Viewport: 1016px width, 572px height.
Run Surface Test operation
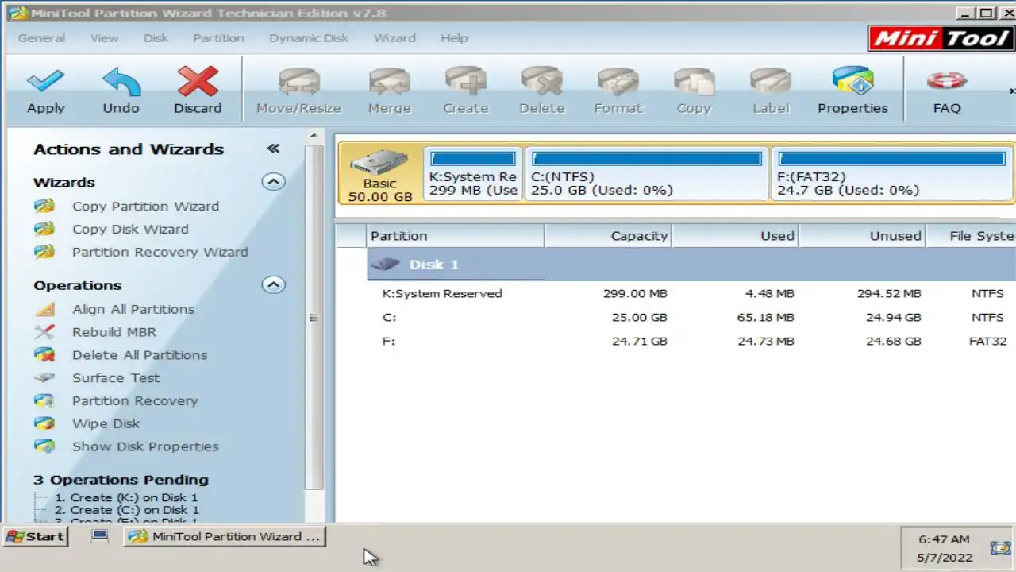(116, 378)
